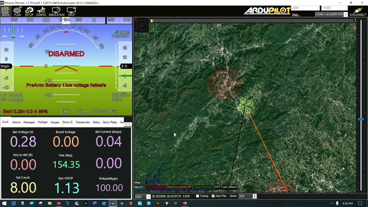Click the Sat Count 8.00 quick value
This screenshot has height=207, width=368.
click(23, 187)
